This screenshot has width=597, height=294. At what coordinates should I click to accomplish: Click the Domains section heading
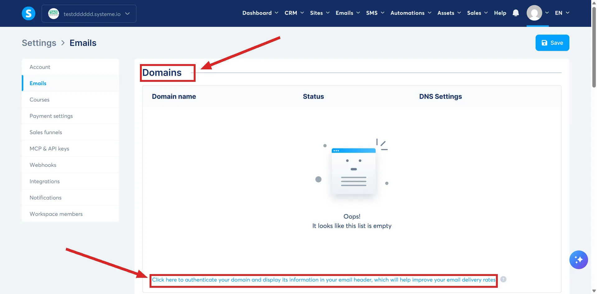click(x=162, y=72)
